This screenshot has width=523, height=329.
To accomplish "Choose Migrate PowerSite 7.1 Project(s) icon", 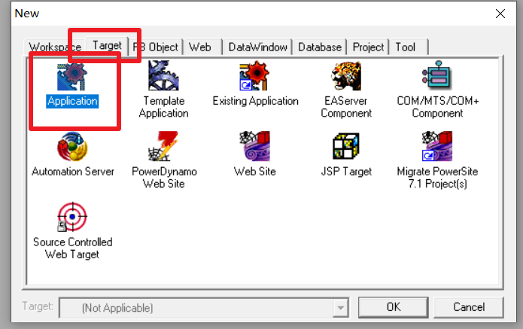I will [437, 146].
